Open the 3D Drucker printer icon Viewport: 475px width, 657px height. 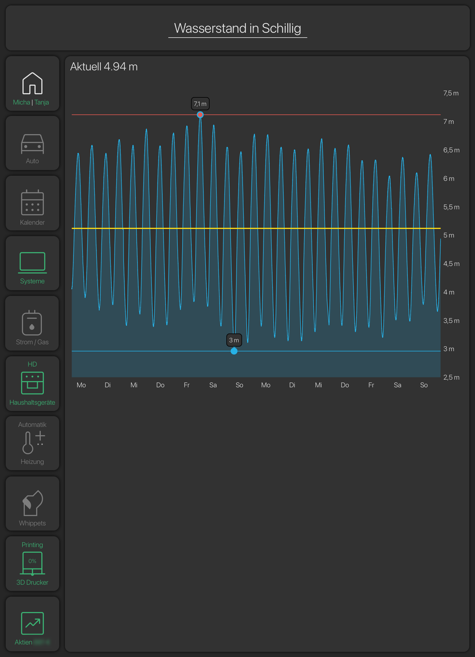[32, 564]
